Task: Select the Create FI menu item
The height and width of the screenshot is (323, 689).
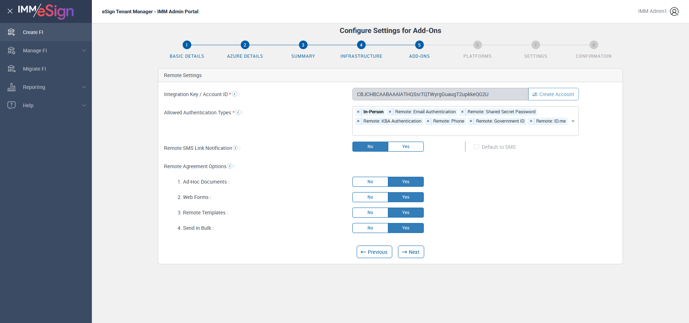Action: [x=46, y=32]
